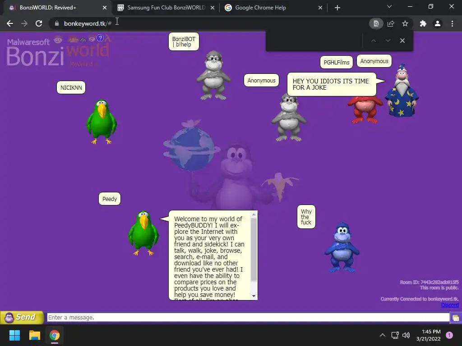The height and width of the screenshot is (346, 462).
Task: Click the gray Anonymous gorilla in the center
Action: click(288, 118)
